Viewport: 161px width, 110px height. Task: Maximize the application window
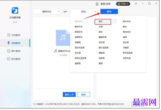click(149, 4)
